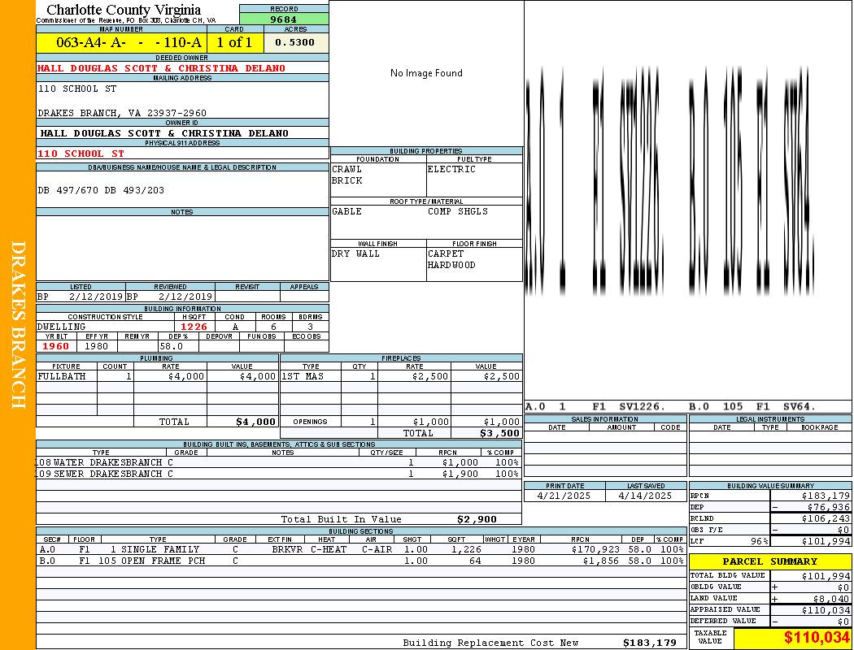Click plumbing total $4,000 in bold
Viewport: 854px width, 650px height.
(256, 422)
